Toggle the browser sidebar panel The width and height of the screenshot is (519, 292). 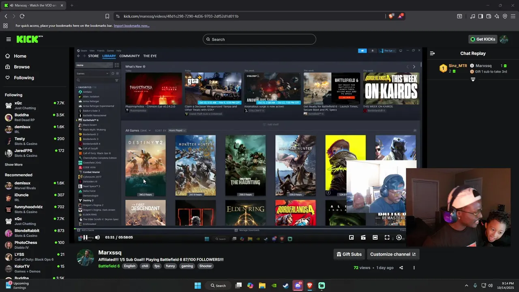480,16
